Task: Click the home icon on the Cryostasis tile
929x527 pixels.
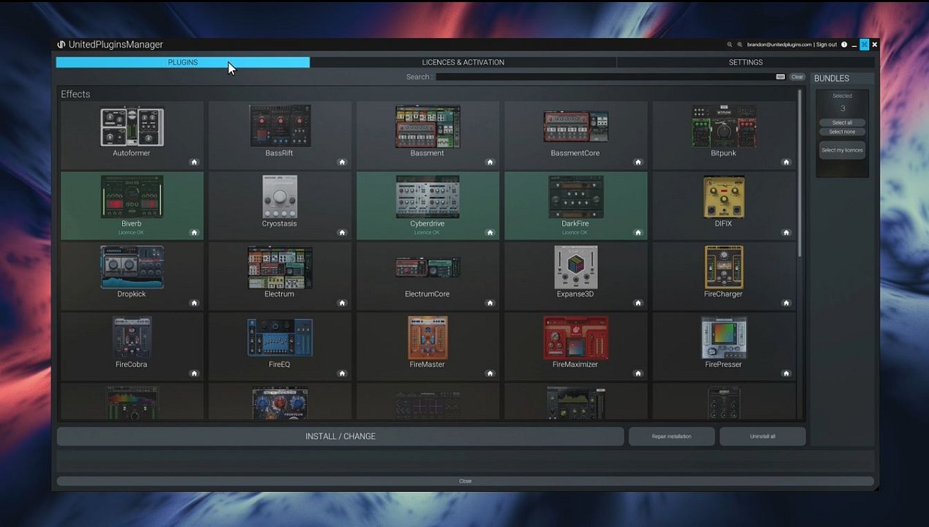Action: click(x=342, y=233)
